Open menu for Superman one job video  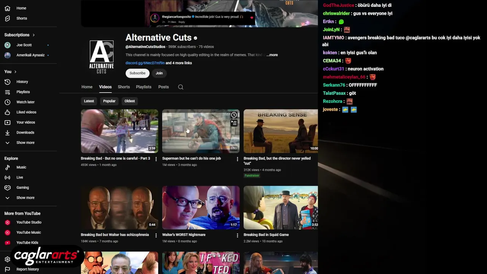click(x=237, y=159)
